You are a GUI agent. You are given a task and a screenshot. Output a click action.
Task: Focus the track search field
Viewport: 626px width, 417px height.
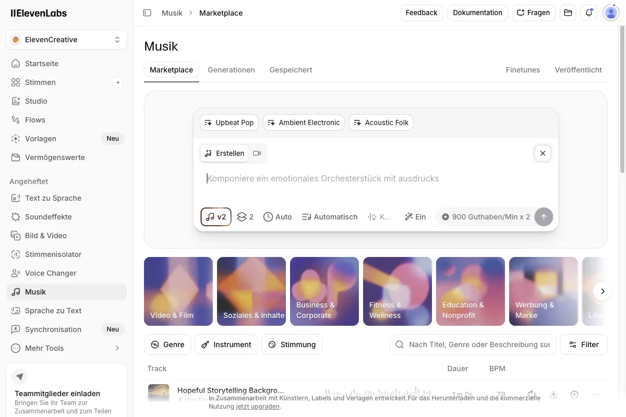[x=473, y=345]
